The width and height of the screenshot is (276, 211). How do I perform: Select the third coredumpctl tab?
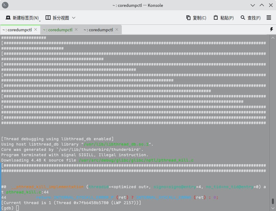(x=98, y=30)
